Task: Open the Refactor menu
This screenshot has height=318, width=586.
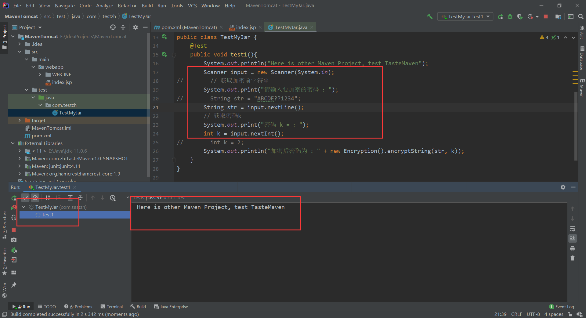Action: click(x=127, y=5)
